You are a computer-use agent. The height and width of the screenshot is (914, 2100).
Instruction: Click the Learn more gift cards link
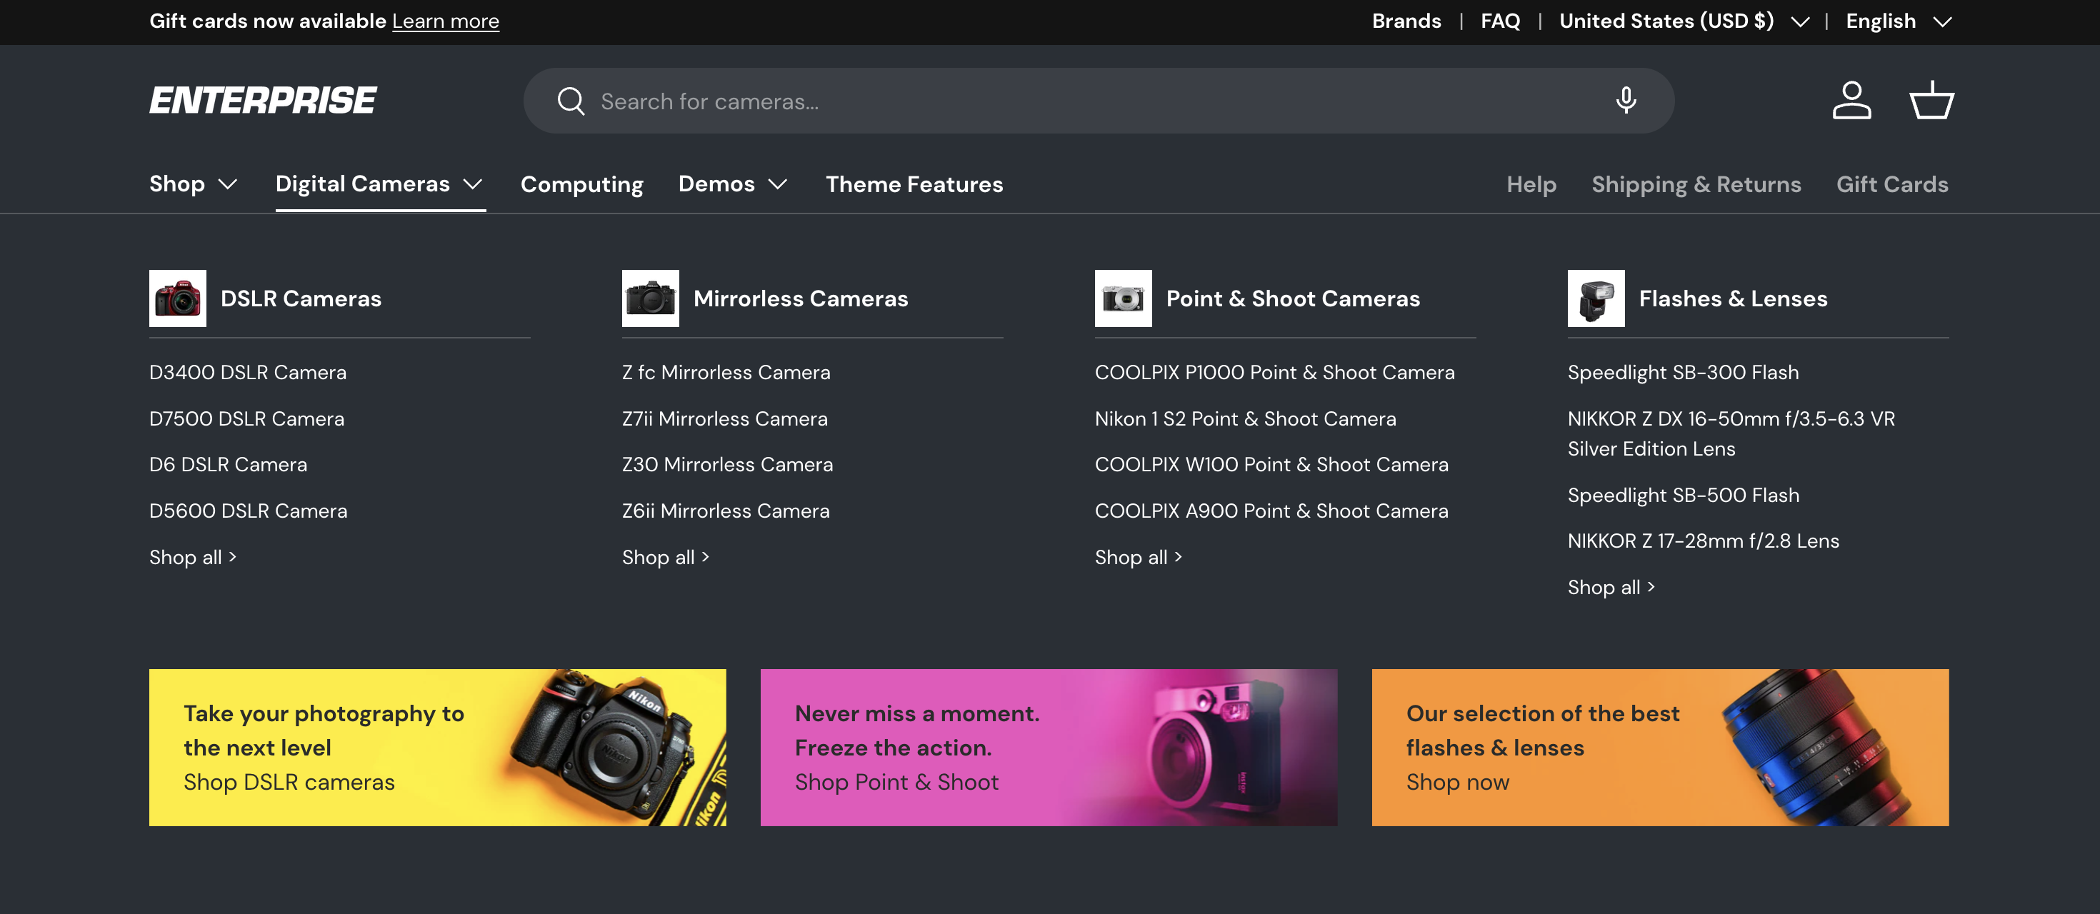[446, 21]
